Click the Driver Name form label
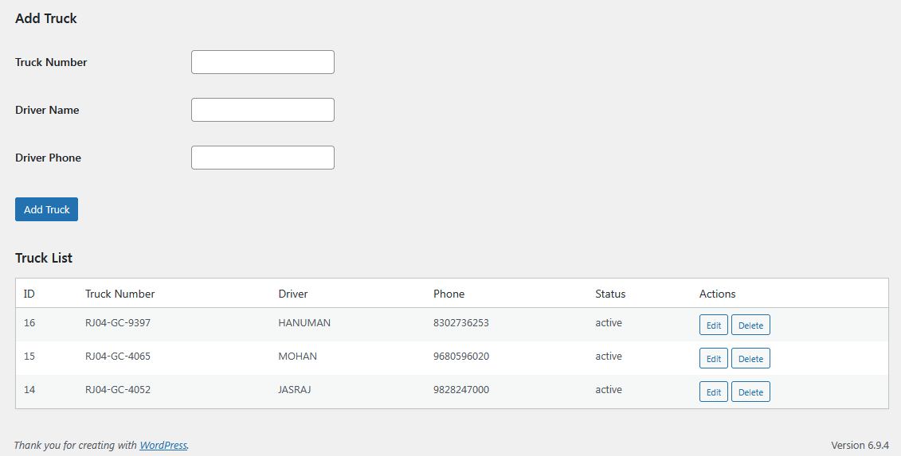Viewport: 901px width, 456px height. [x=47, y=110]
